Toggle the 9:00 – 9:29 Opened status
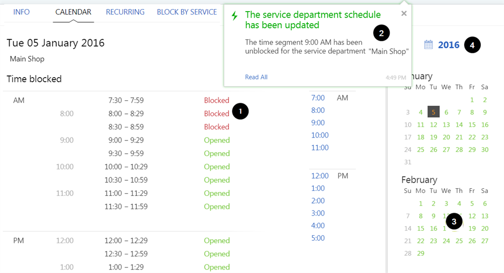This screenshot has width=504, height=273. [x=217, y=140]
